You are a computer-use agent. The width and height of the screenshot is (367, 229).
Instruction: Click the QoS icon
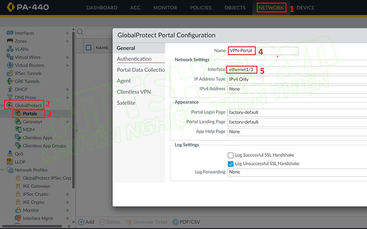(x=10, y=154)
